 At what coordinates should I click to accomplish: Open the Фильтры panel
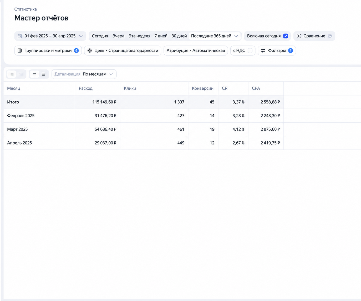[277, 50]
